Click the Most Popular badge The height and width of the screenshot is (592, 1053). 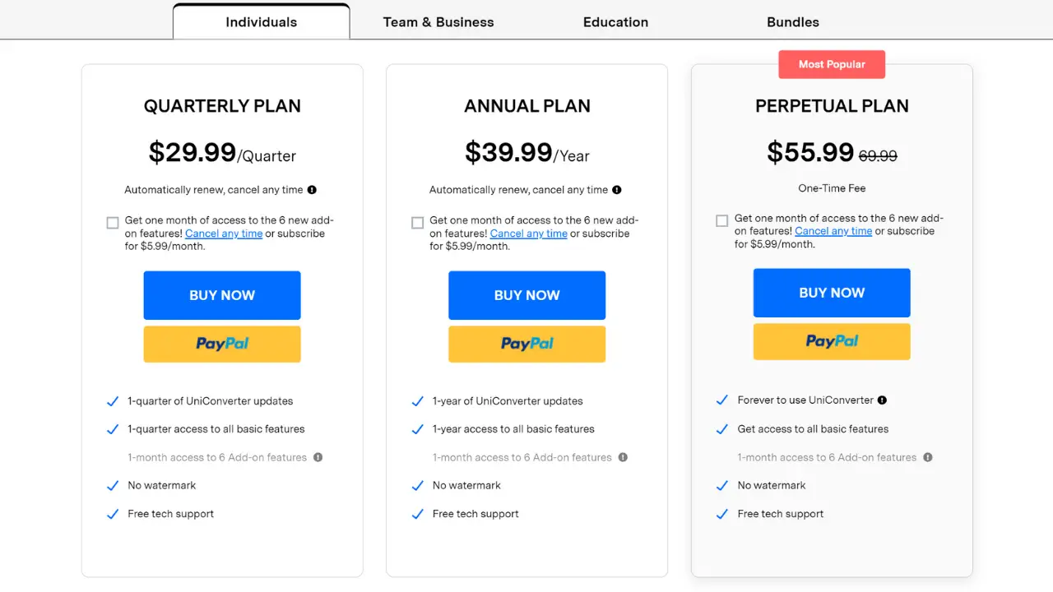pyautogui.click(x=832, y=64)
